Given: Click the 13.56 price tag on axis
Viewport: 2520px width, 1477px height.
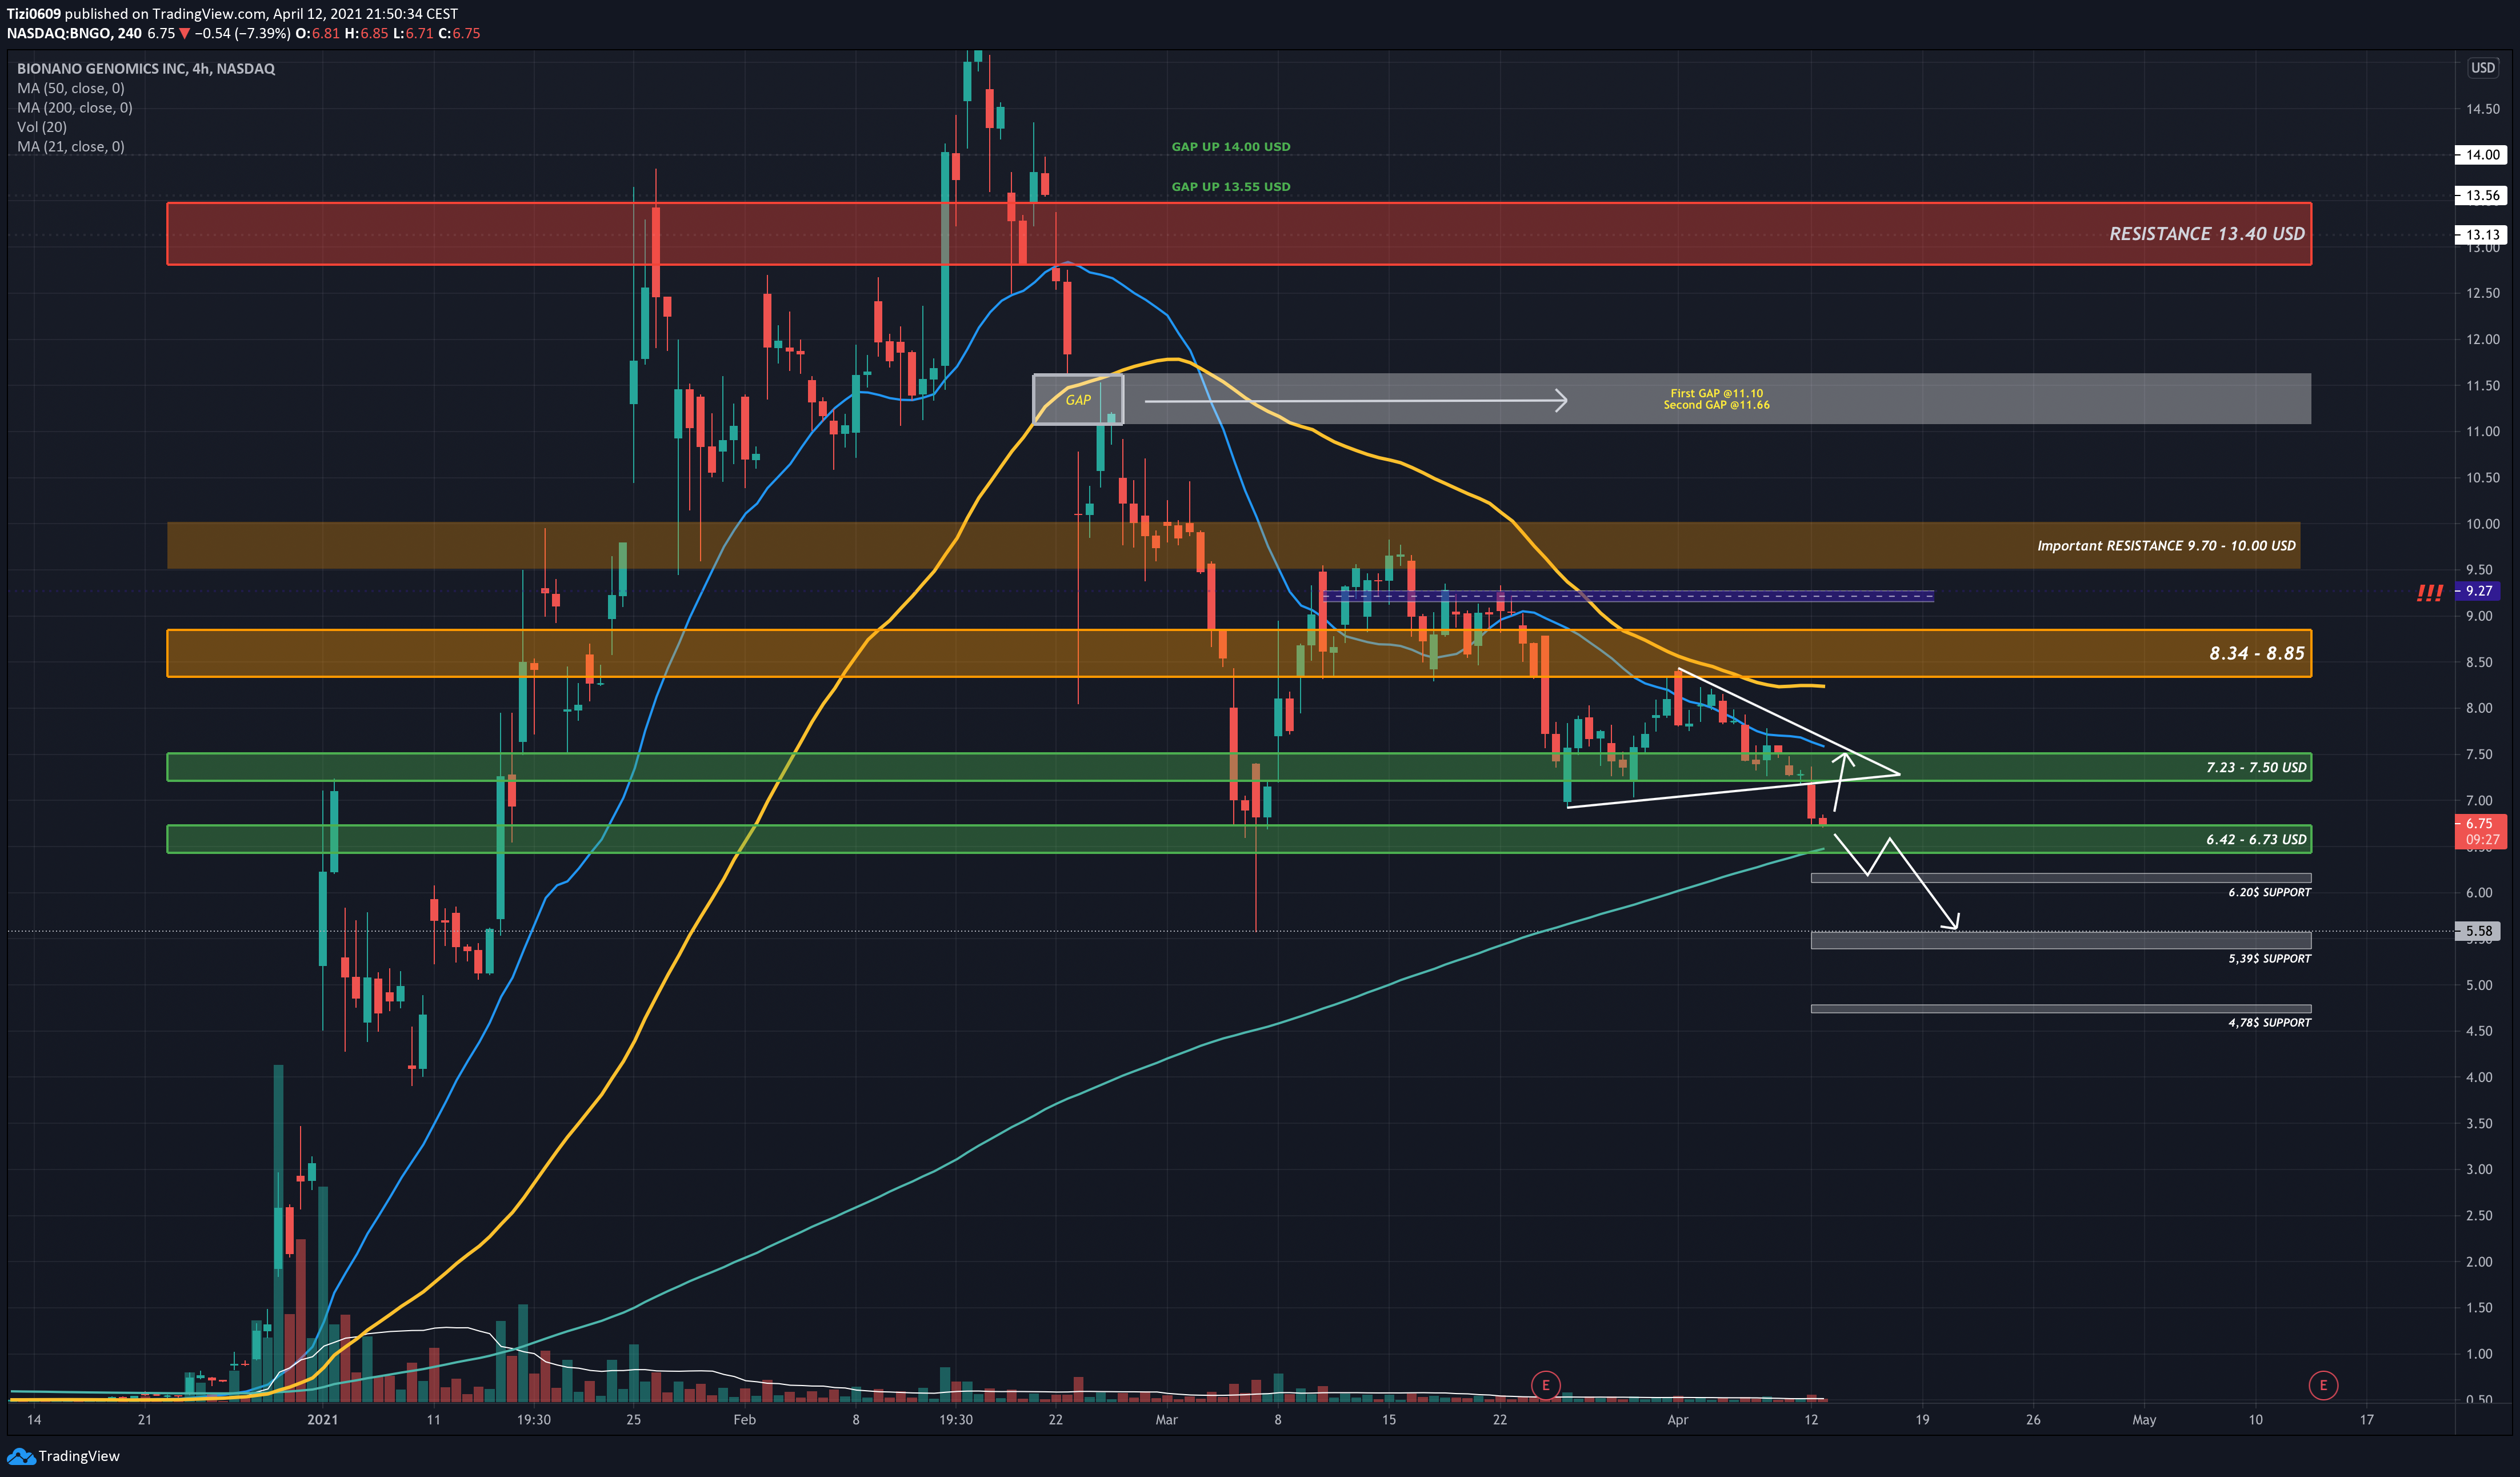Looking at the screenshot, I should coord(2481,195).
